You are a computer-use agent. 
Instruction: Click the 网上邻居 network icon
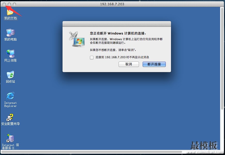pos(10,56)
